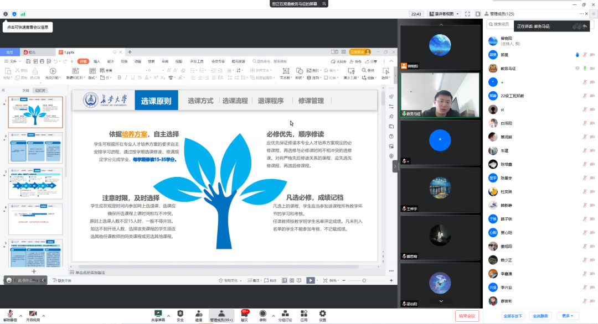The width and height of the screenshot is (598, 324).
Task: Open the 放映 ribbon tab
Action: 152,61
